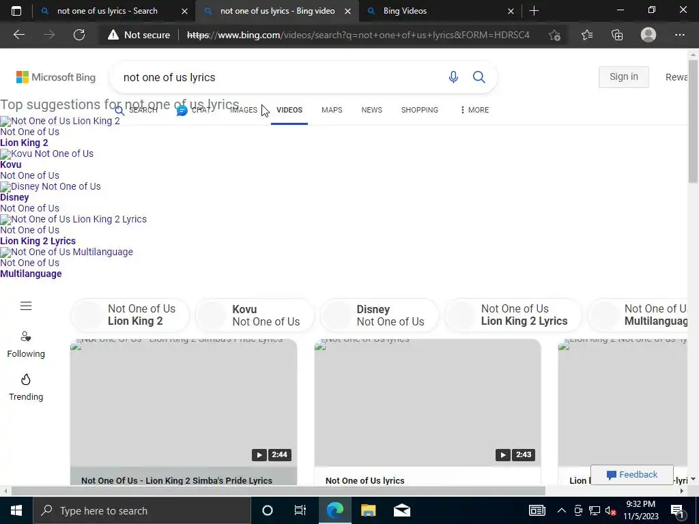
Task: Open Lion King 2 suggestion link
Action: click(24, 143)
